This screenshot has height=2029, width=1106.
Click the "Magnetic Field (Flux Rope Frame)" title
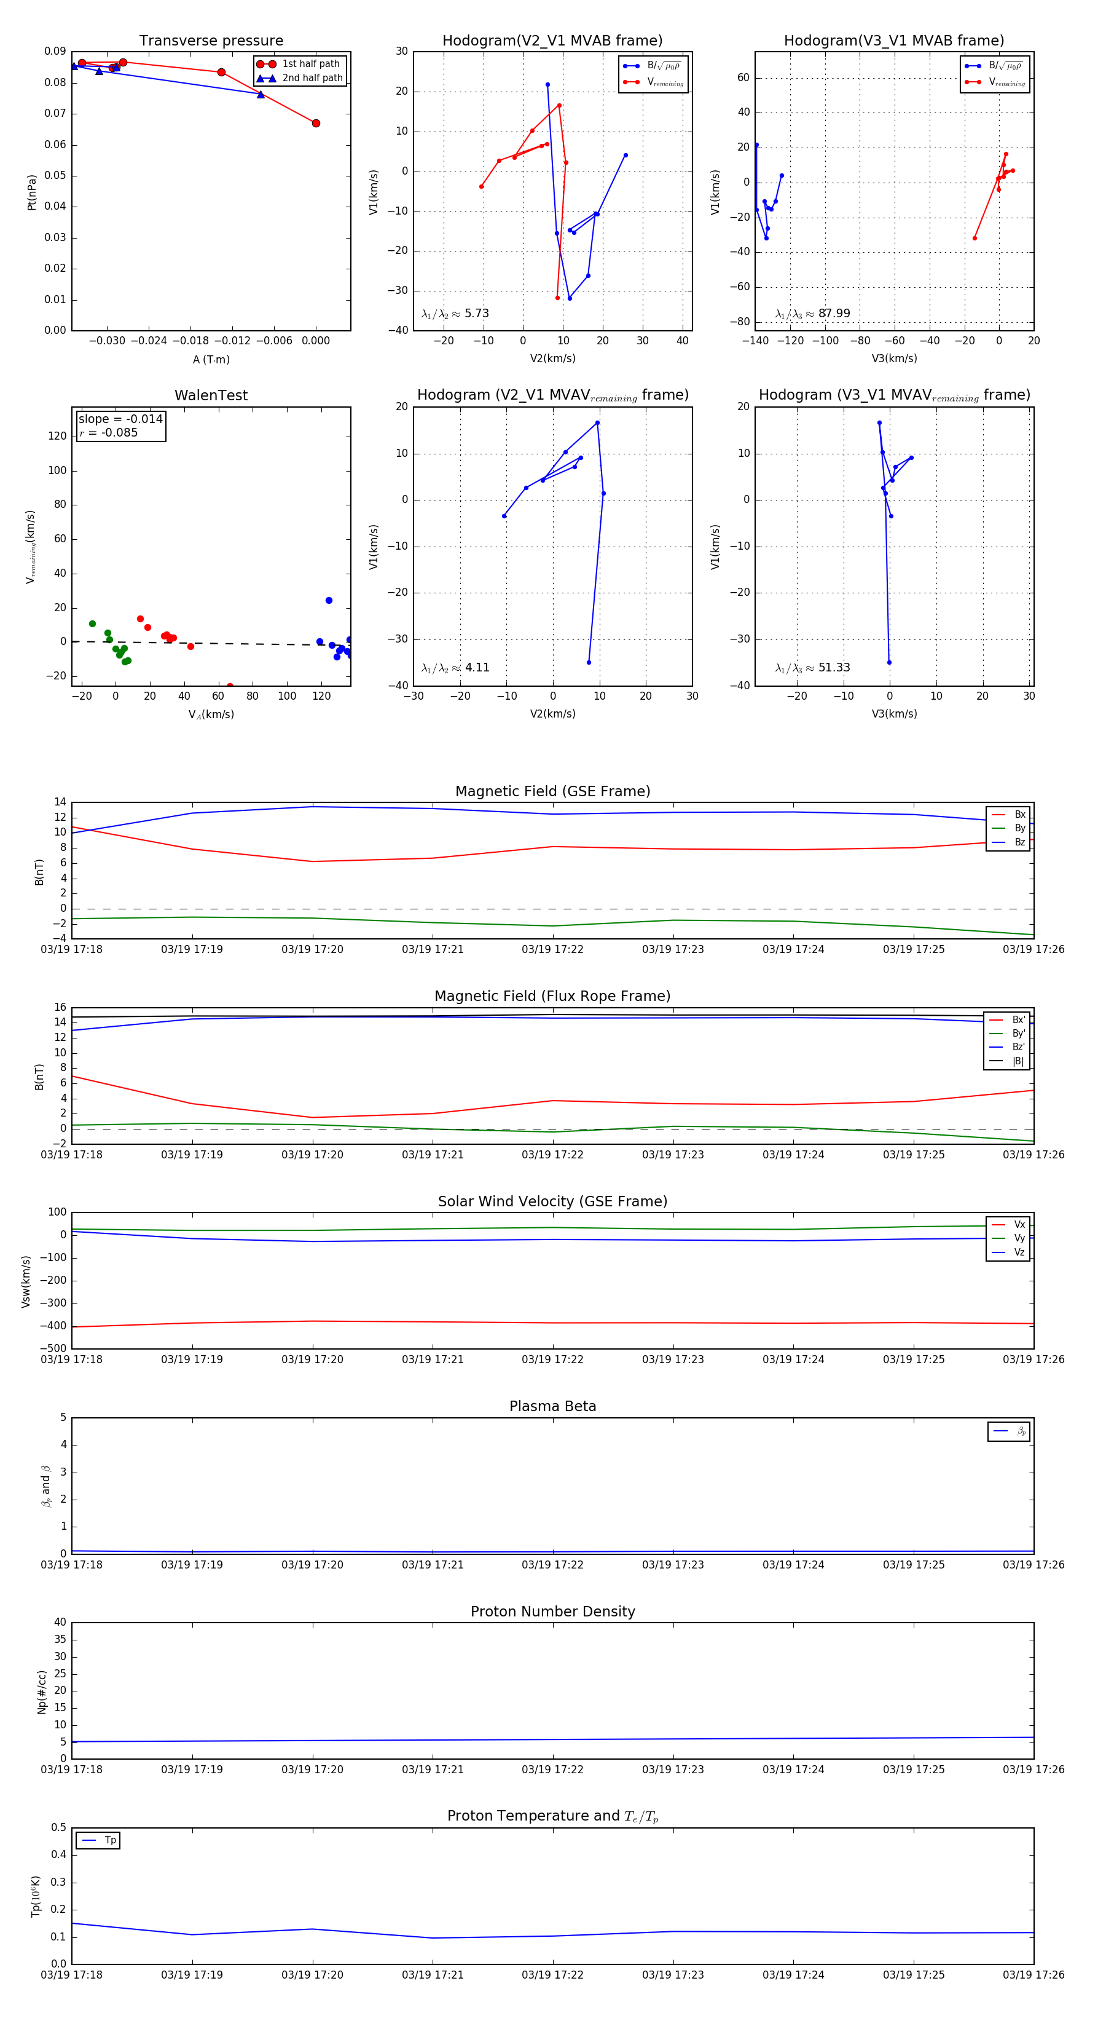(552, 997)
